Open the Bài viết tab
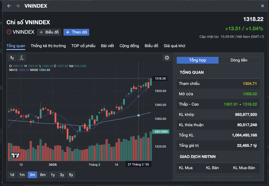This screenshot has height=186, width=269. tap(108, 46)
